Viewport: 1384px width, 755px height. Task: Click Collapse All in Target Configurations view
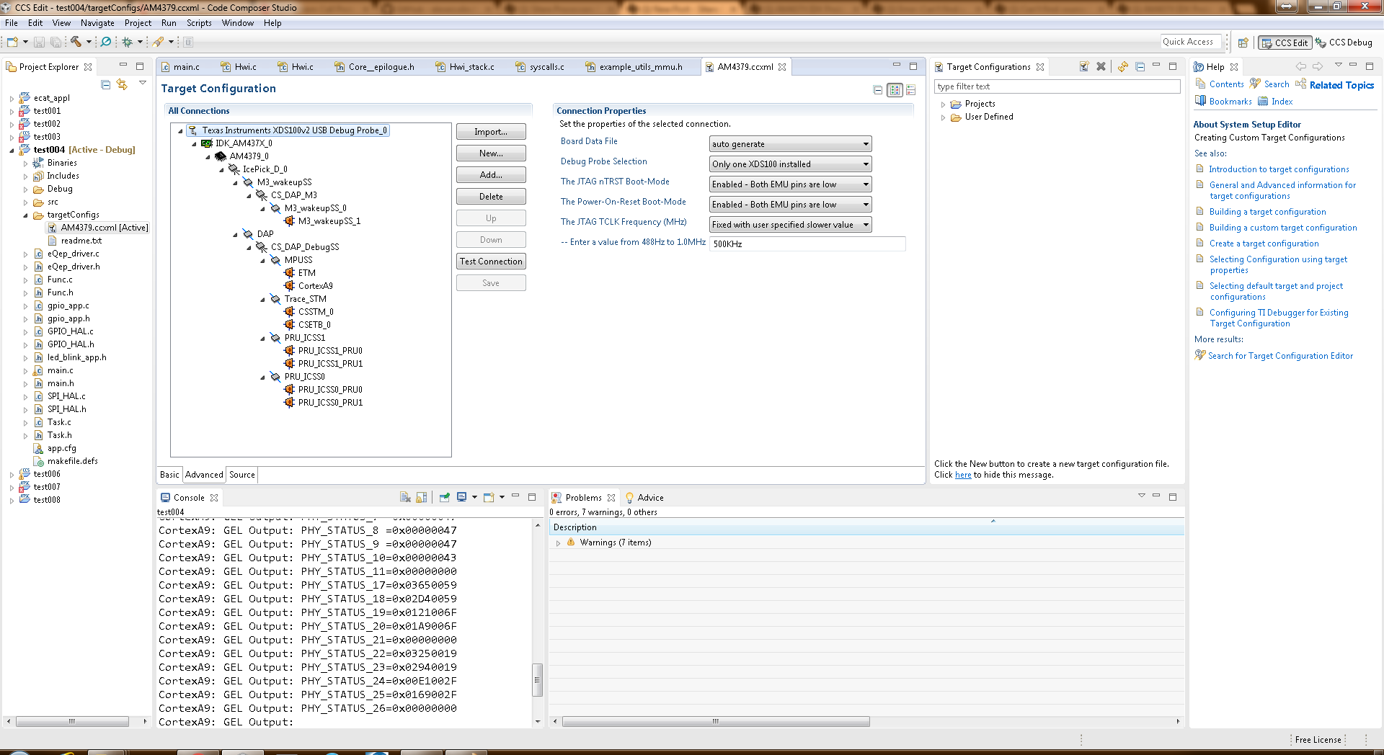1140,66
